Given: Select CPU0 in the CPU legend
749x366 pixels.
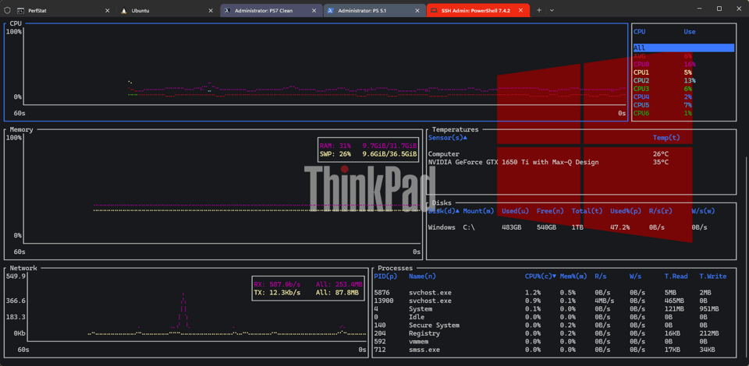Looking at the screenshot, I should 641,64.
